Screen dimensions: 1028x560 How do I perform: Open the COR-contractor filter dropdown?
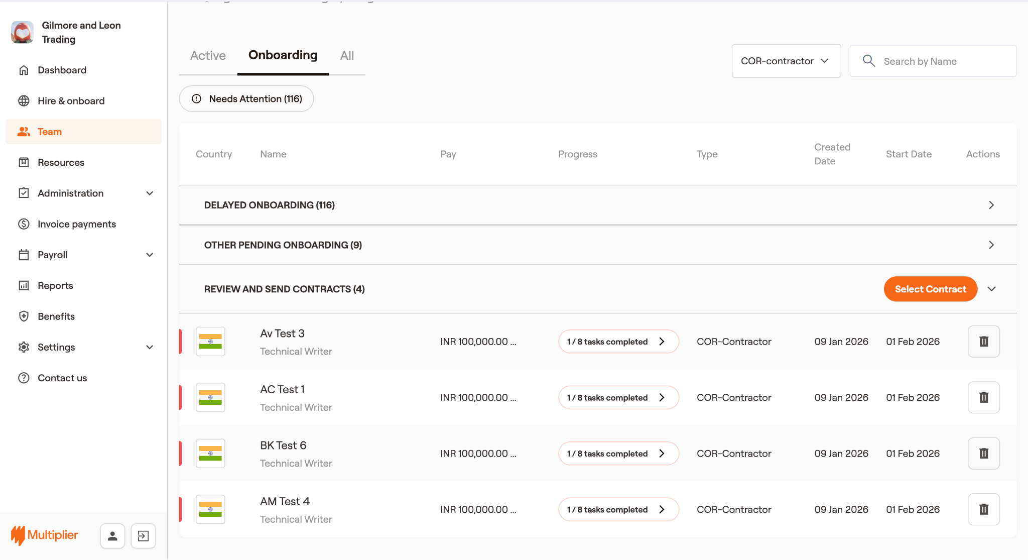[x=786, y=61]
